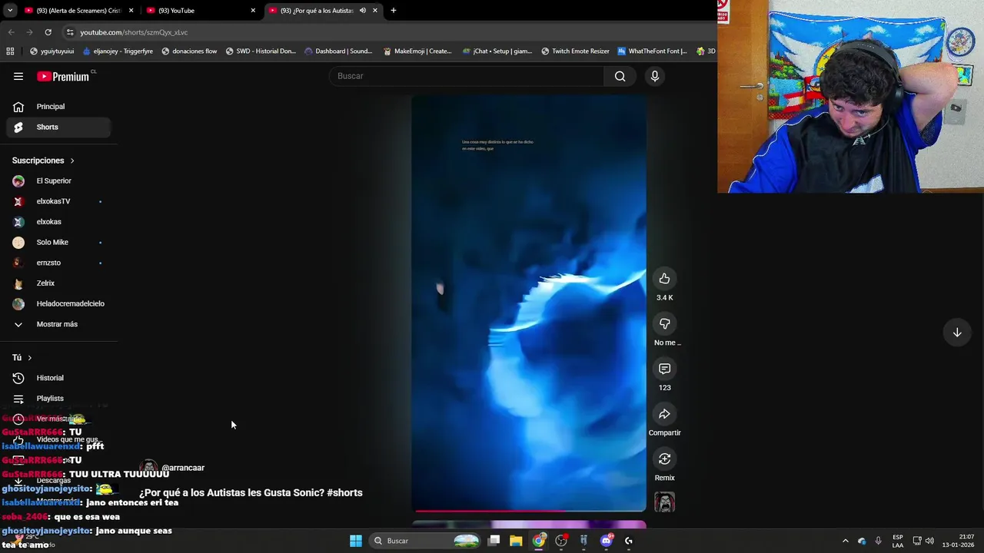Open elxokasTV subscription channel
Screen dimensions: 984x553
(x=58, y=201)
